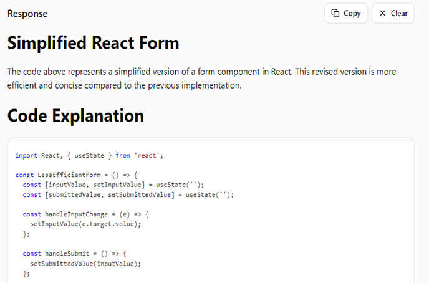Click the paragraph line starting with 'efficient and concise'
Viewport: 429px width, 283px height.
[124, 85]
